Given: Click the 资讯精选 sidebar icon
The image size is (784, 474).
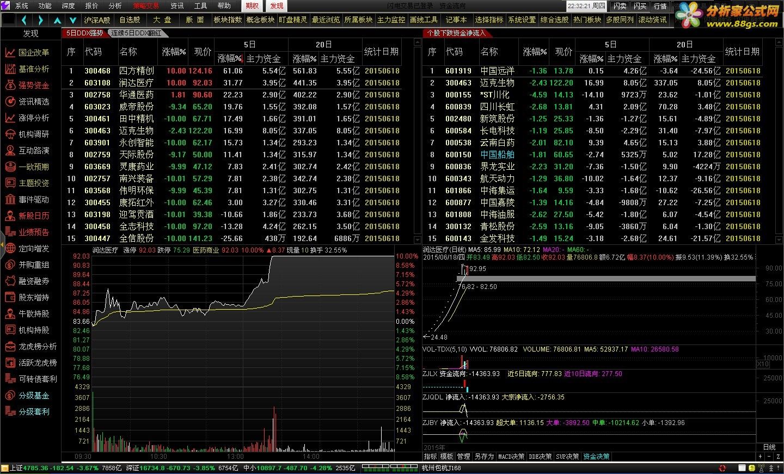Looking at the screenshot, I should 10,102.
